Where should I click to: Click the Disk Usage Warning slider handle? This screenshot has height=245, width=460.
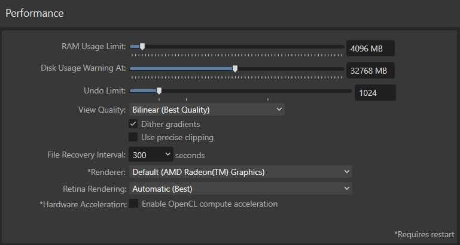[235, 69]
